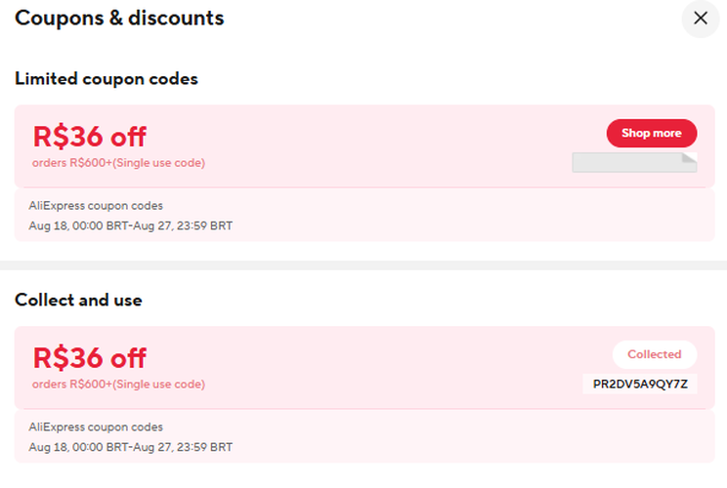Viewport: 727px width, 488px height.
Task: Click orders R$600+ text in Collect and use
Action: point(118,385)
